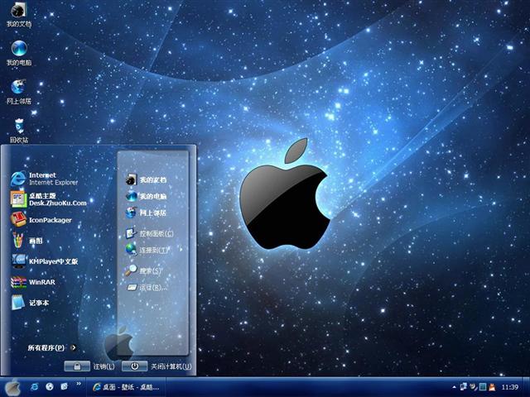The width and height of the screenshot is (530, 397).
Task: Click the lock icon log off button
Action: 77,366
